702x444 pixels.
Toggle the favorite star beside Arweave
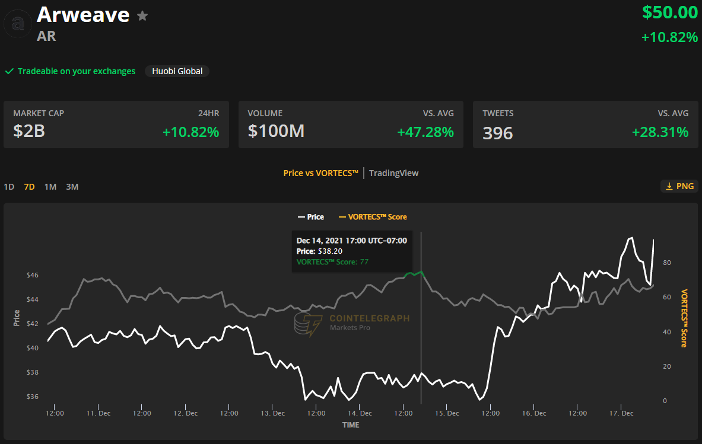click(x=142, y=16)
